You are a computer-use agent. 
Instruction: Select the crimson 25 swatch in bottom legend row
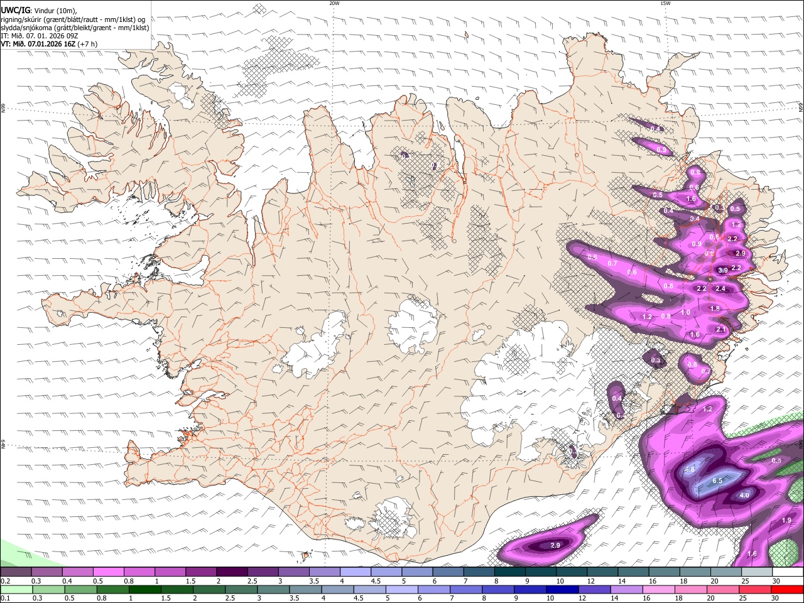(x=756, y=590)
